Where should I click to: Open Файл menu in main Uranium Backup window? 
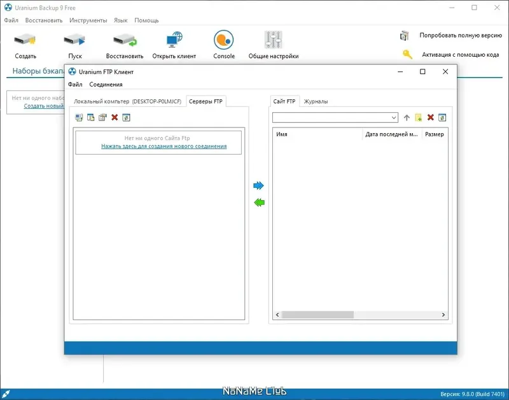tap(11, 20)
